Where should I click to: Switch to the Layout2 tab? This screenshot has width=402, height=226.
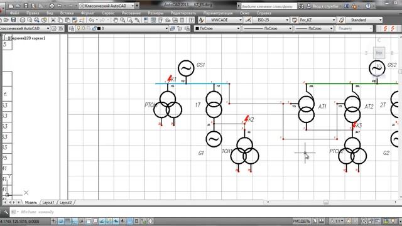(x=65, y=202)
